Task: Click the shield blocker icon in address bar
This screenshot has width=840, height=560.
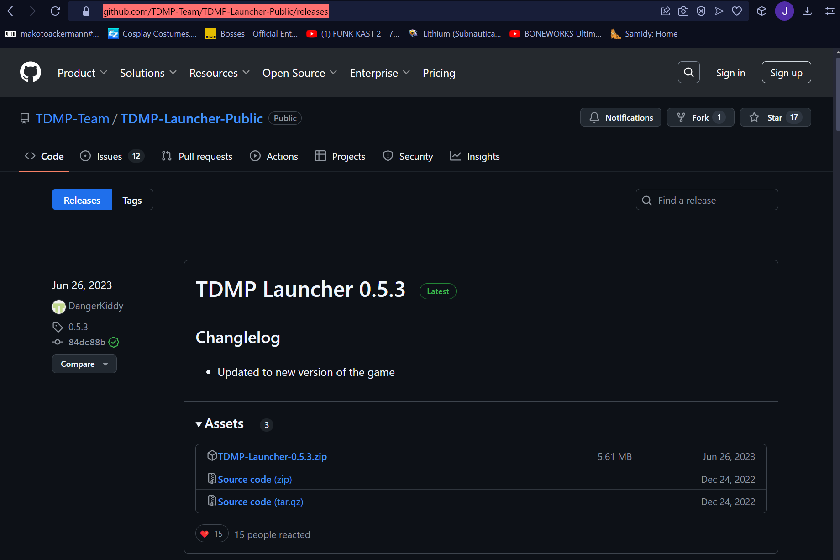Action: click(x=701, y=11)
